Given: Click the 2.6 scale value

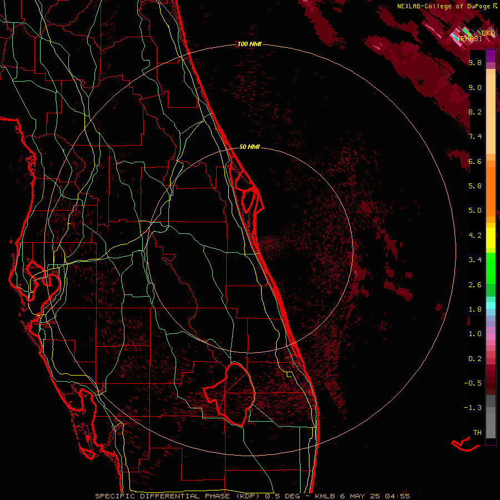Looking at the screenshot, I should pyautogui.click(x=475, y=284).
